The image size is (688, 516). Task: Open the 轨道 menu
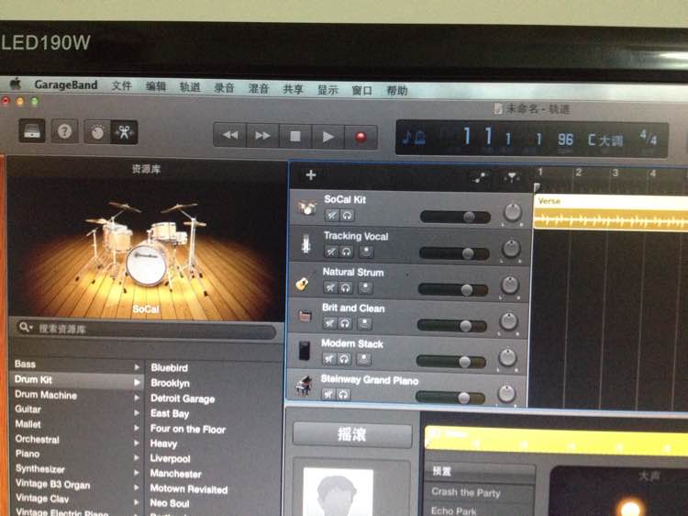(x=190, y=87)
